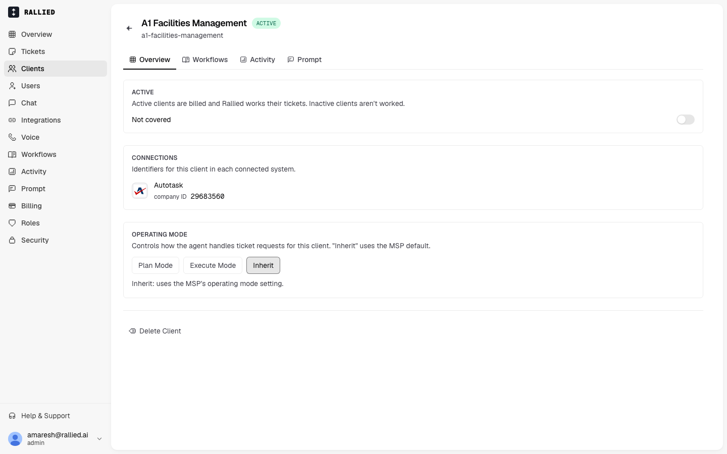This screenshot has height=454, width=727.
Task: Open Roles via its shield icon
Action: (x=12, y=223)
